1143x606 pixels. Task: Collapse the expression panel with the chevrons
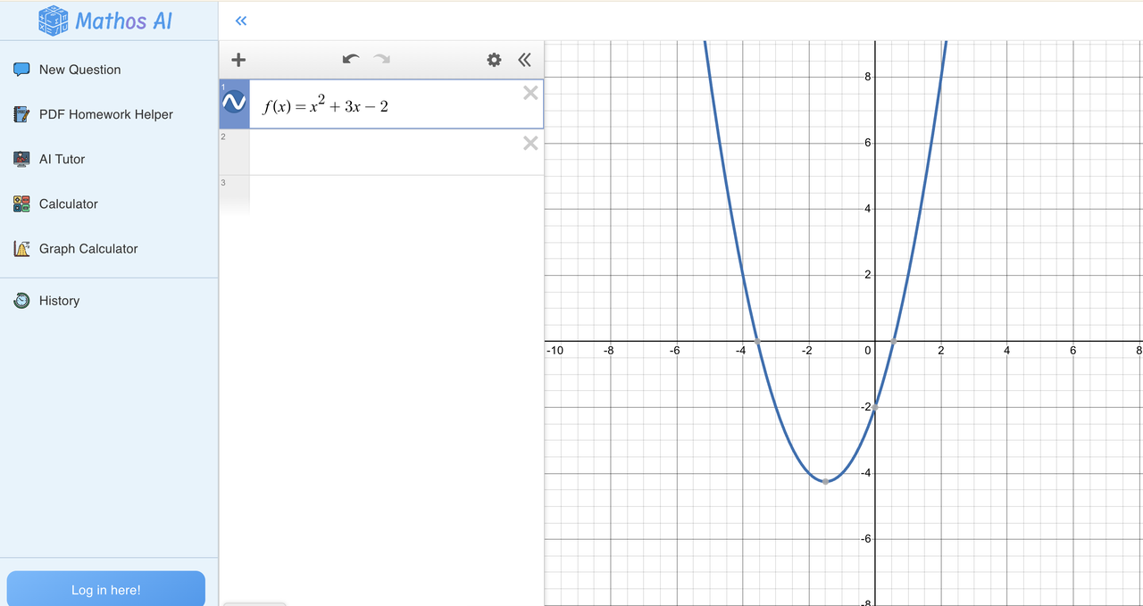524,59
